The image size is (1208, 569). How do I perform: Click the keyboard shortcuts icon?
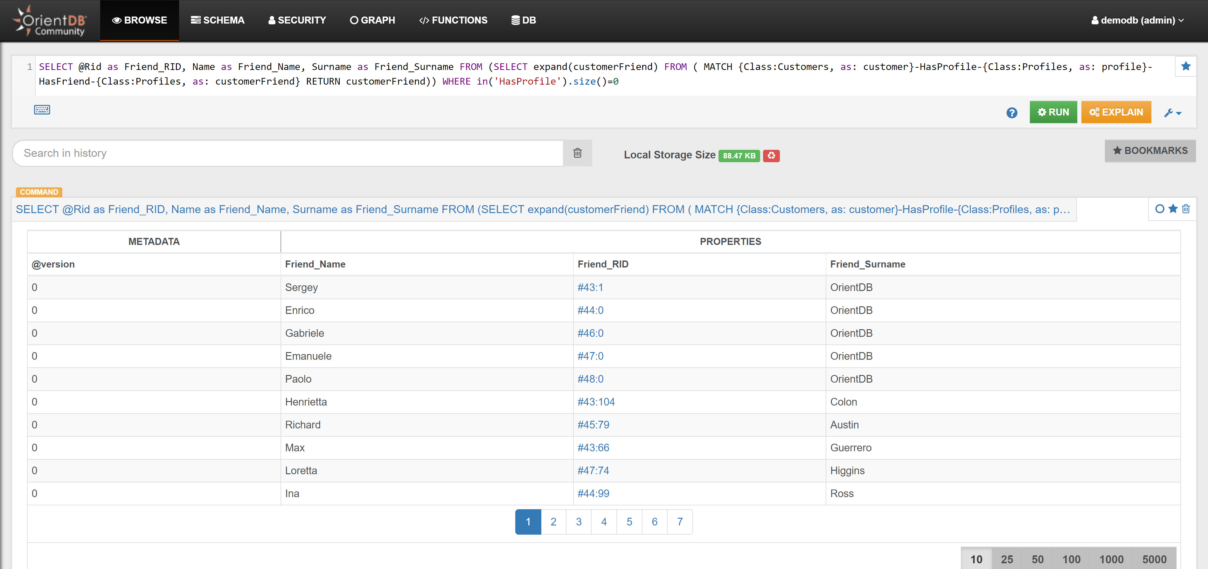pyautogui.click(x=42, y=109)
